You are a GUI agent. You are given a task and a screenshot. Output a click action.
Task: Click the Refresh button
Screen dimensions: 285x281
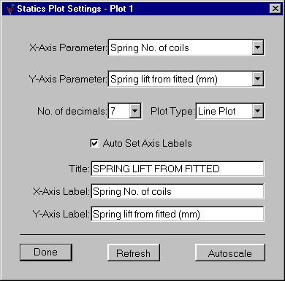[x=134, y=253]
